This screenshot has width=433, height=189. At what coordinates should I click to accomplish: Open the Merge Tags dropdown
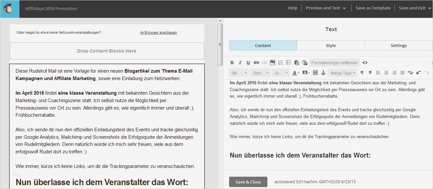tap(342, 73)
